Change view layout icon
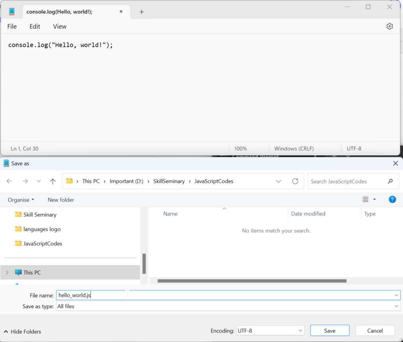The height and width of the screenshot is (342, 403). [366, 200]
